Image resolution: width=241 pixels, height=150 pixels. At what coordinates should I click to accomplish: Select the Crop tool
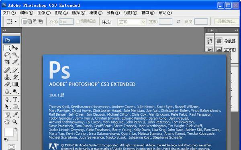(x=7, y=62)
